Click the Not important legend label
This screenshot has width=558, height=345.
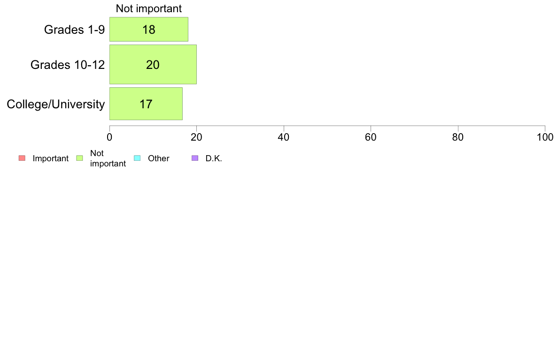click(x=108, y=158)
